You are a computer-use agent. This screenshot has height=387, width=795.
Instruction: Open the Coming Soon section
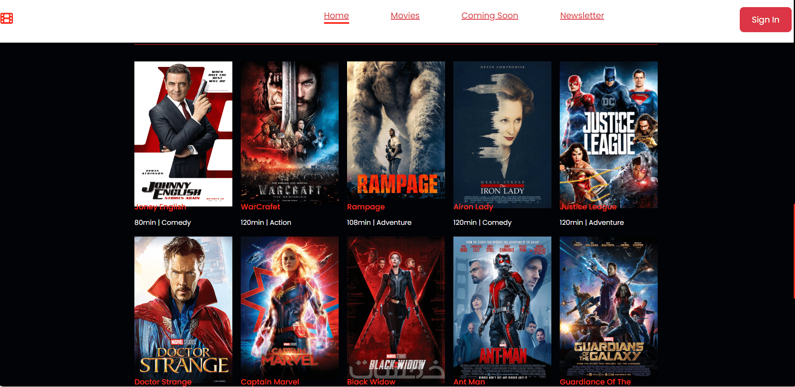pos(490,15)
